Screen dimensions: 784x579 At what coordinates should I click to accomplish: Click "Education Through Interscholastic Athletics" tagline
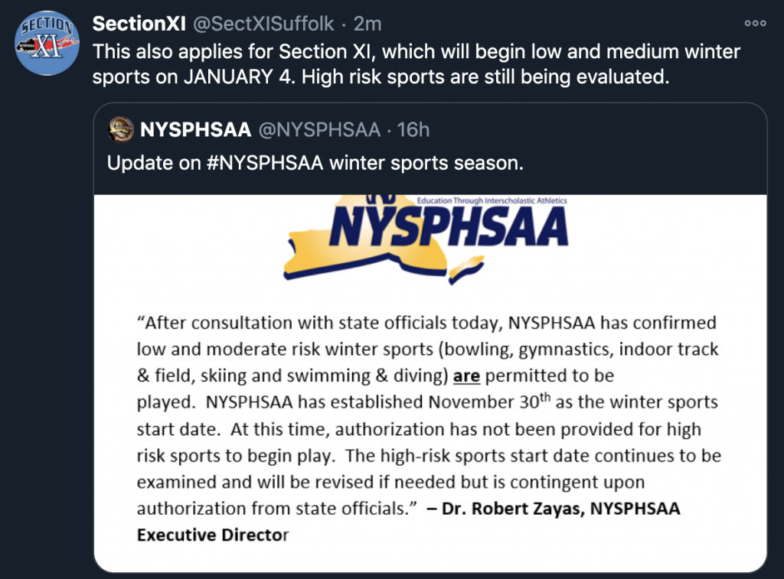492,200
